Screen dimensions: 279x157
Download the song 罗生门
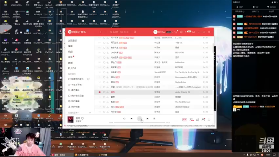[108, 62]
